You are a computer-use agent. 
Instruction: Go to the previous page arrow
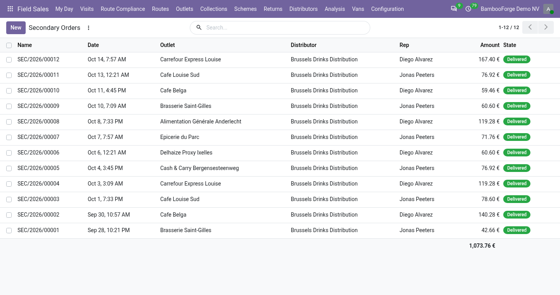click(x=530, y=28)
